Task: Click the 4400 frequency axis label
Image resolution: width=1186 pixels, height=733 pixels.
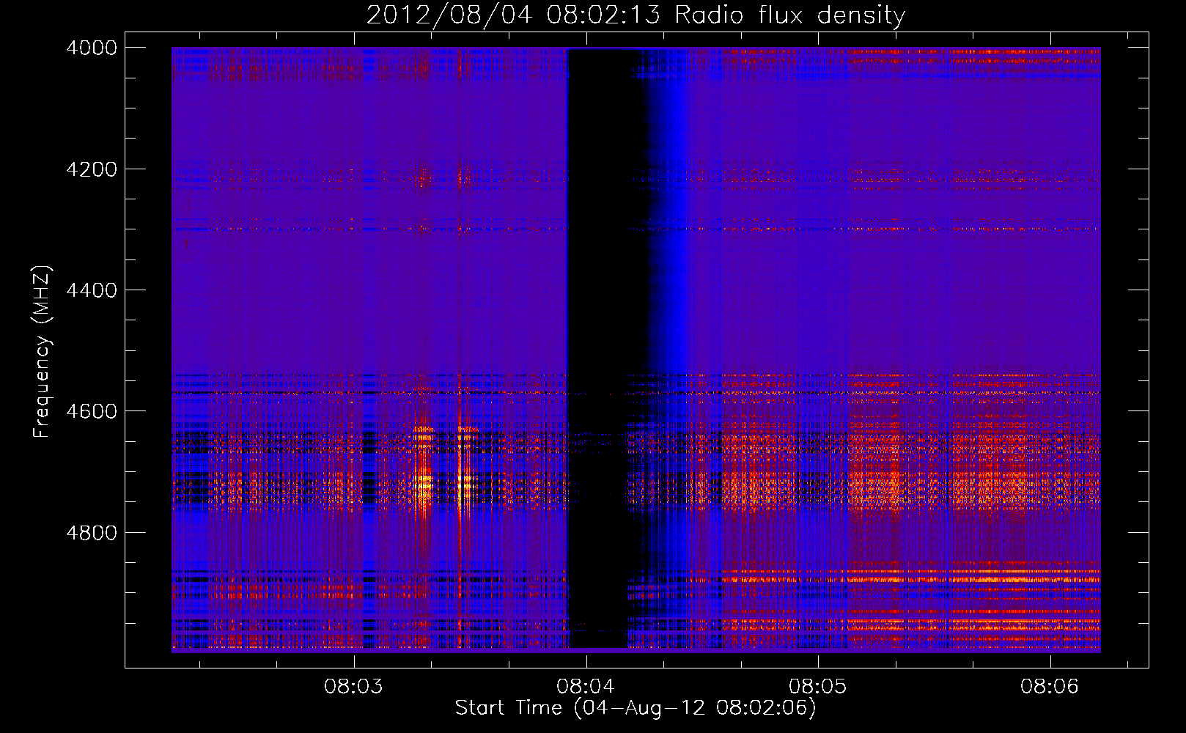Action: click(92, 290)
